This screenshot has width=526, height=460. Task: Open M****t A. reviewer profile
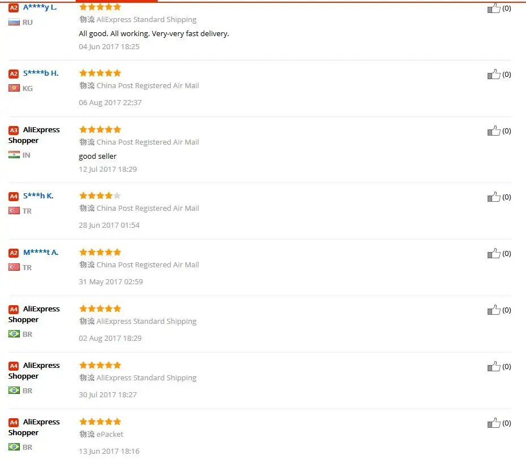(x=41, y=252)
